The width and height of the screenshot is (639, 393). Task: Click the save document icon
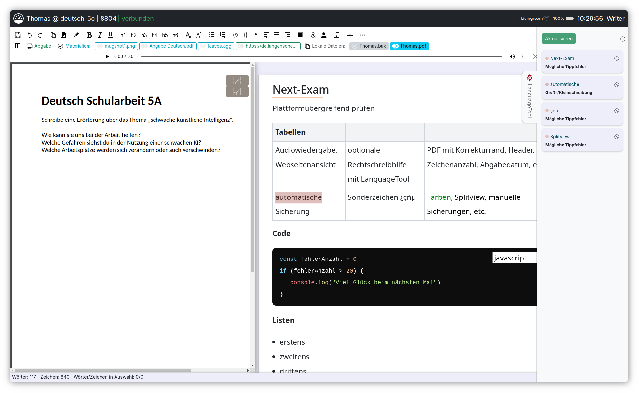click(x=18, y=35)
